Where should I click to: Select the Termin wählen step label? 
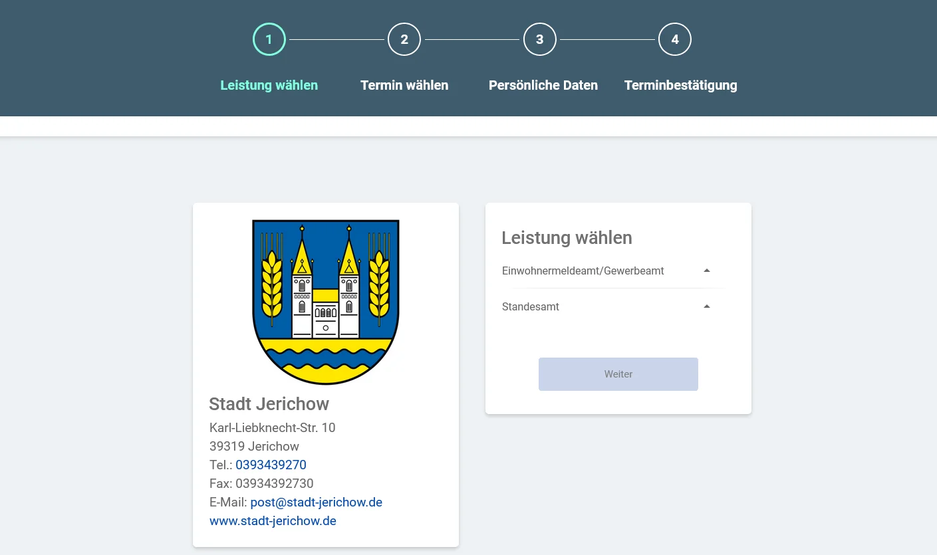coord(404,85)
